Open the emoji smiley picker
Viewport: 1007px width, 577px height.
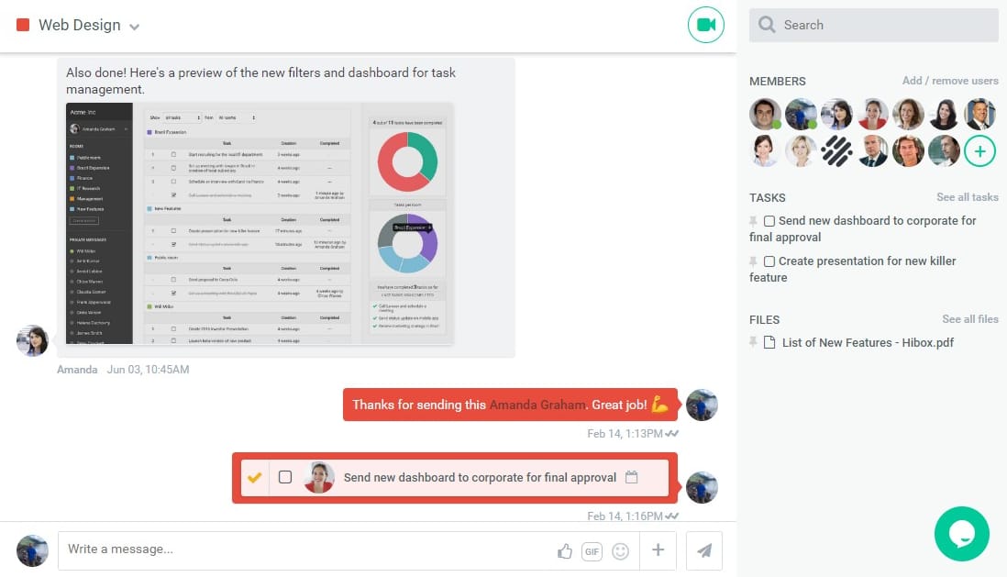(621, 550)
